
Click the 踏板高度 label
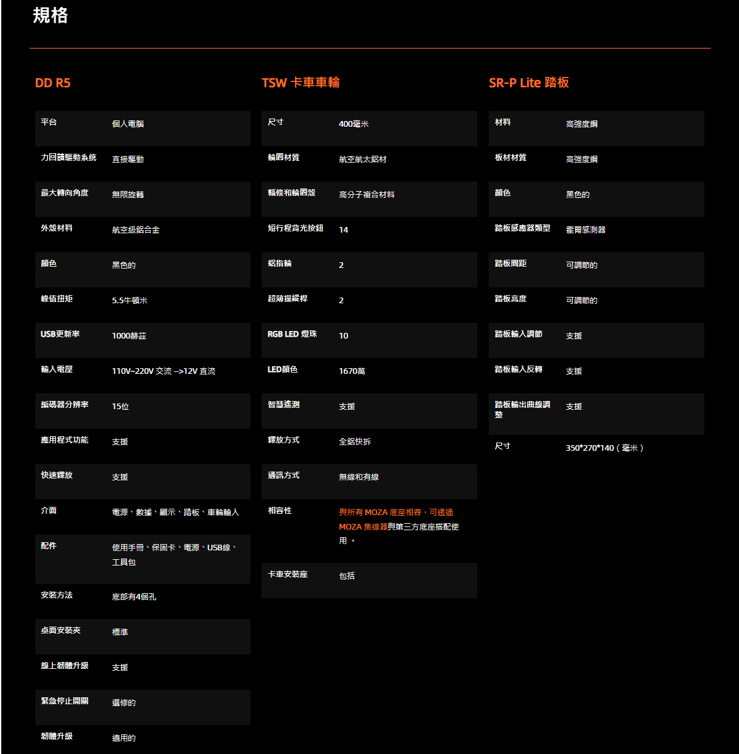coord(511,298)
